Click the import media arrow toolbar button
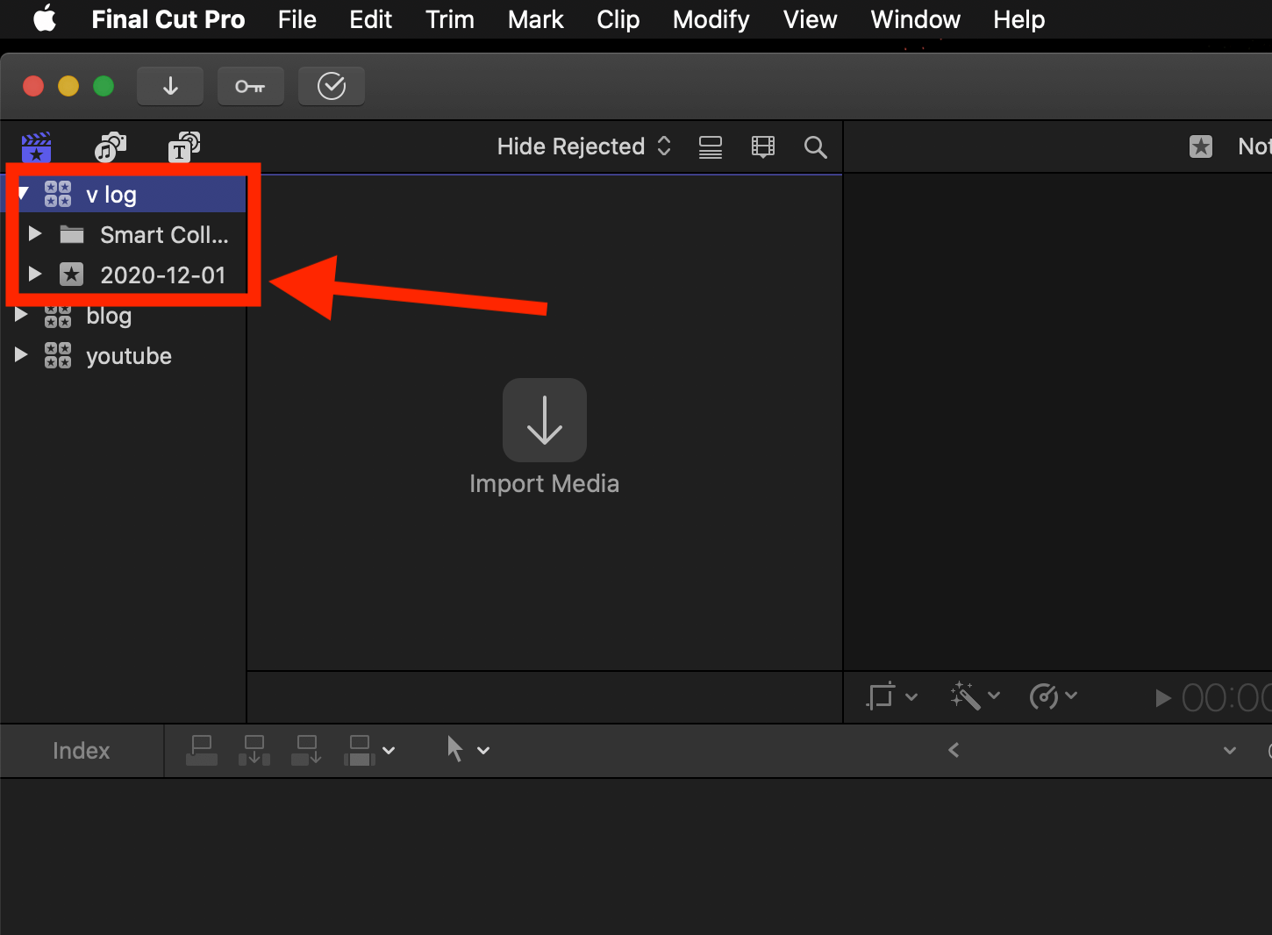 click(170, 86)
